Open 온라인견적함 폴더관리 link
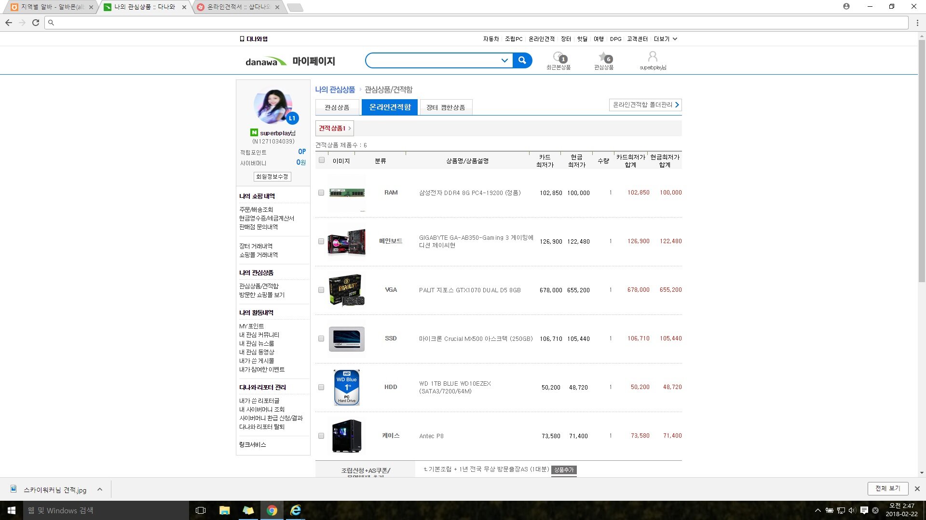Screen dimensions: 926x520 (645, 105)
